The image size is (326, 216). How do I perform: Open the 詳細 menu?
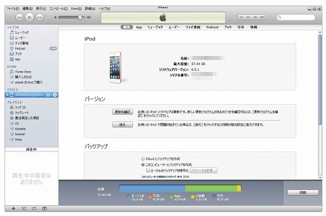click(90, 9)
